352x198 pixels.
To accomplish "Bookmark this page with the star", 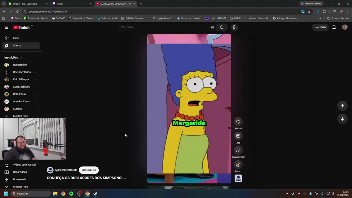I will coord(309,12).
